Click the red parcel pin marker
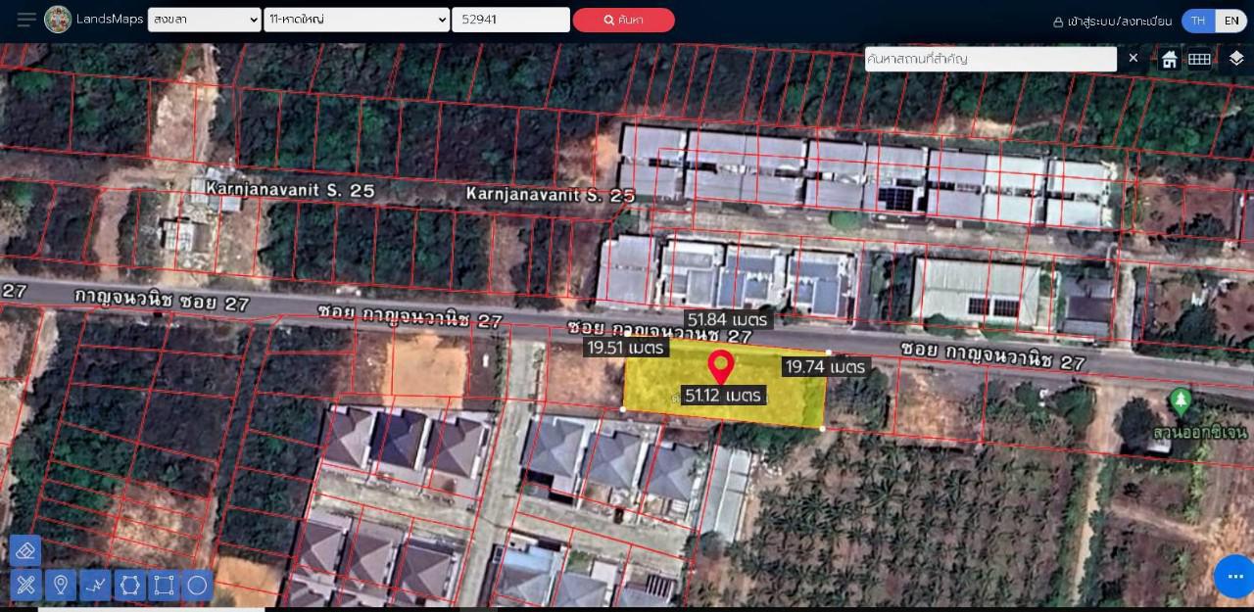The height and width of the screenshot is (612, 1254). tap(721, 367)
